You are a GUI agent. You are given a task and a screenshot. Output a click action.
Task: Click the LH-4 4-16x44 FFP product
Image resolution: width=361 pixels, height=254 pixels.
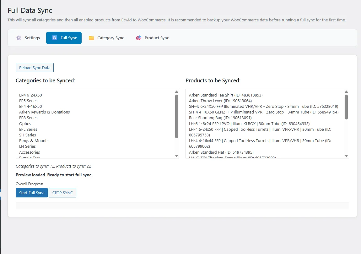[260, 143]
